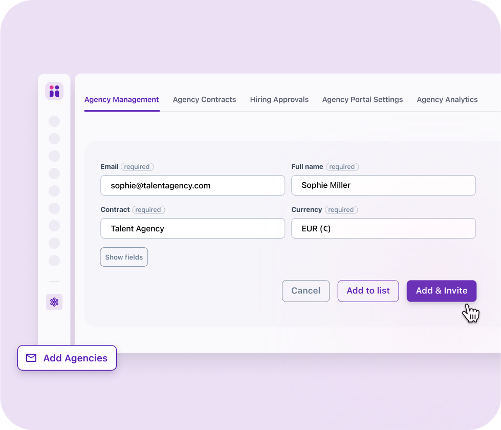The image size is (501, 430).
Task: Open the Contract dropdown showing Talent Agency
Action: [192, 228]
